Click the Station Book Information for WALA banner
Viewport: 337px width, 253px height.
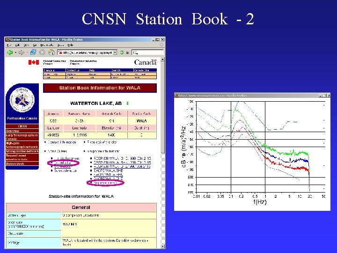pos(100,88)
